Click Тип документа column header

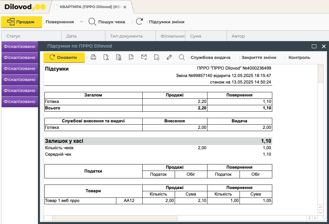131,36
